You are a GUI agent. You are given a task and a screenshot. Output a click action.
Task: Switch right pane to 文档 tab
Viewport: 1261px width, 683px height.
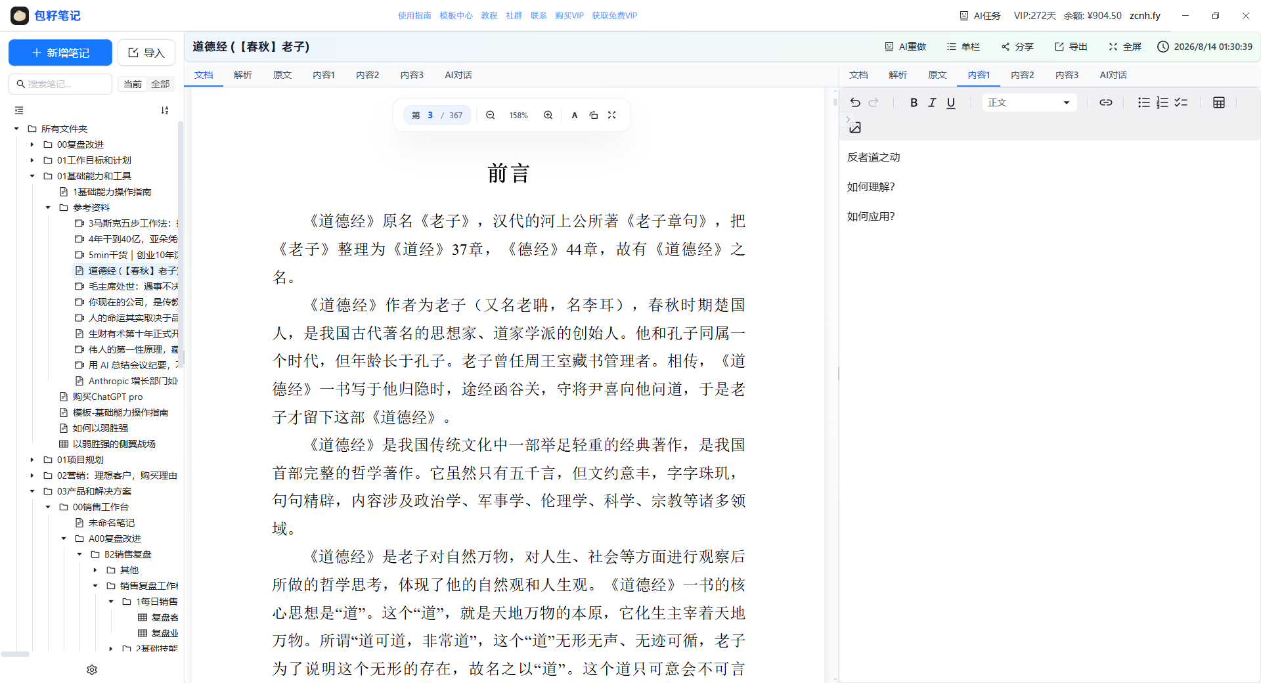(858, 75)
